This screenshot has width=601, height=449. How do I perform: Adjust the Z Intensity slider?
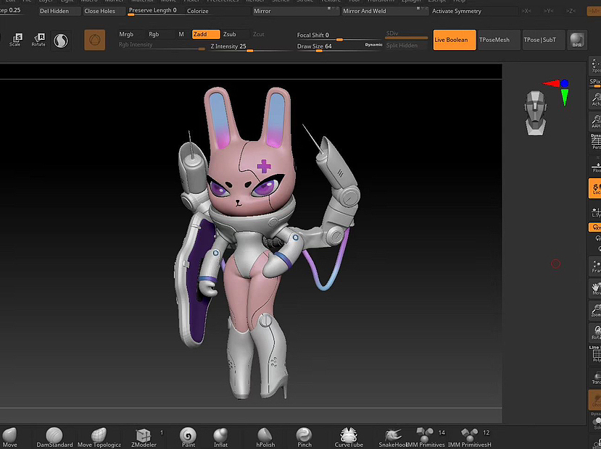[250, 46]
